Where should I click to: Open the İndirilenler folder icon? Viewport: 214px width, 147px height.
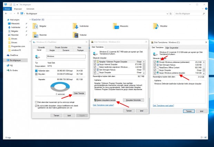[x=76, y=26]
